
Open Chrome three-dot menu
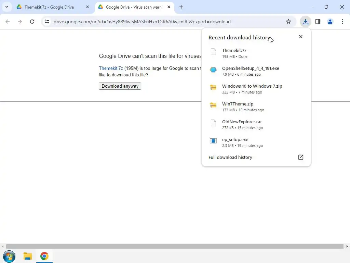pos(342,22)
